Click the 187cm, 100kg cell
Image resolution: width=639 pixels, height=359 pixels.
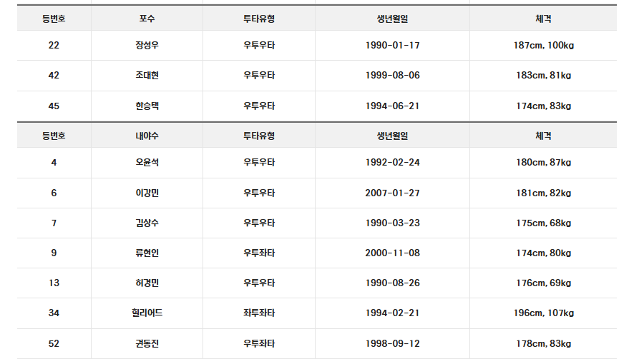[543, 45]
